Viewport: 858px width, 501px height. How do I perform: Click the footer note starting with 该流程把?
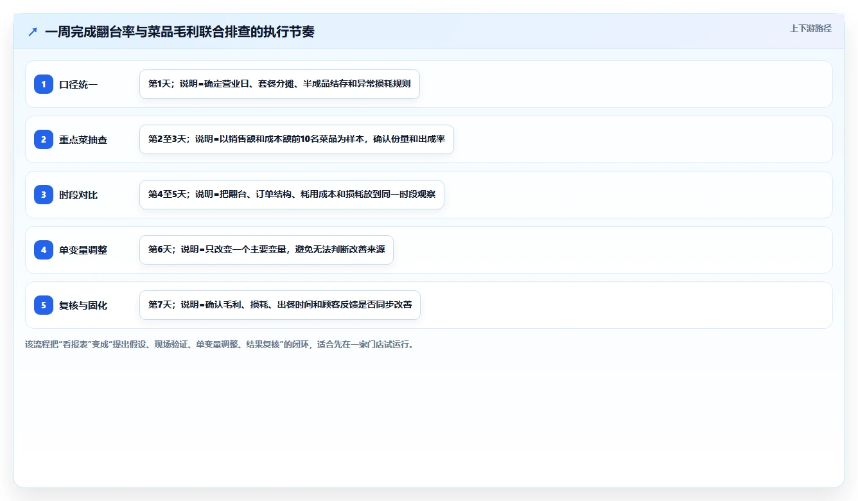(221, 344)
